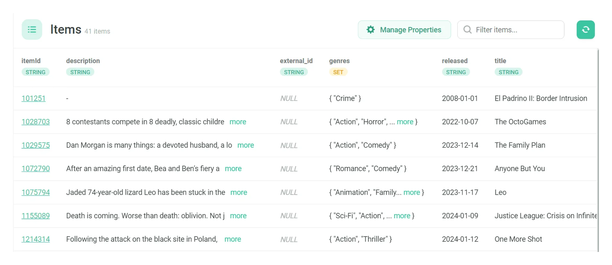Open item 1072790

point(36,169)
